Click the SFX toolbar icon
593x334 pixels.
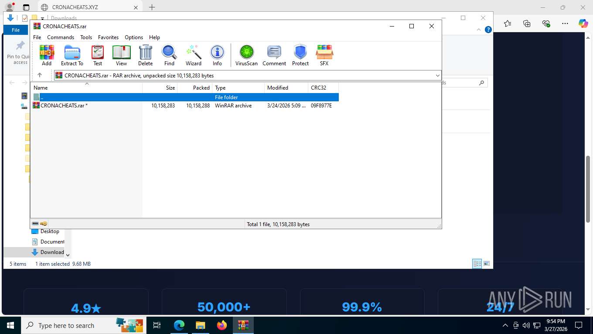(324, 55)
